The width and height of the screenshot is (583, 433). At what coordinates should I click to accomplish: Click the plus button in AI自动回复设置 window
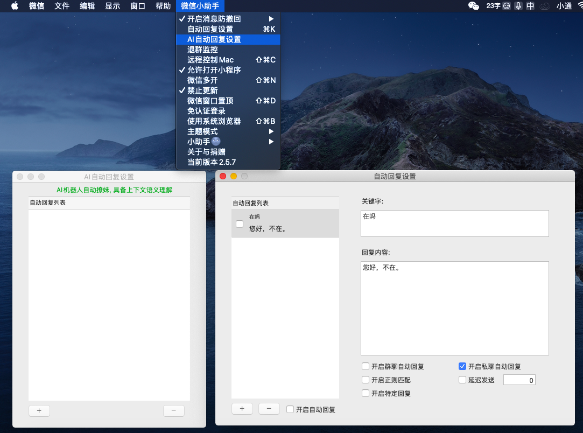[39, 411]
